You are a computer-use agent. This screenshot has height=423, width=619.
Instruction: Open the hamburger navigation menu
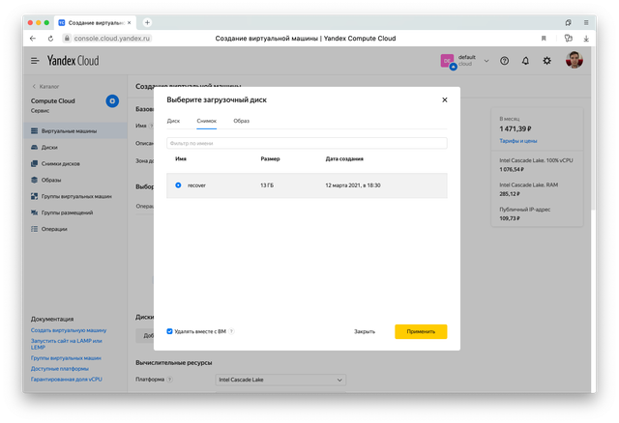(35, 60)
